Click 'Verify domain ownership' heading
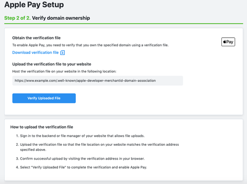The height and width of the screenshot is (184, 247). (61, 18)
